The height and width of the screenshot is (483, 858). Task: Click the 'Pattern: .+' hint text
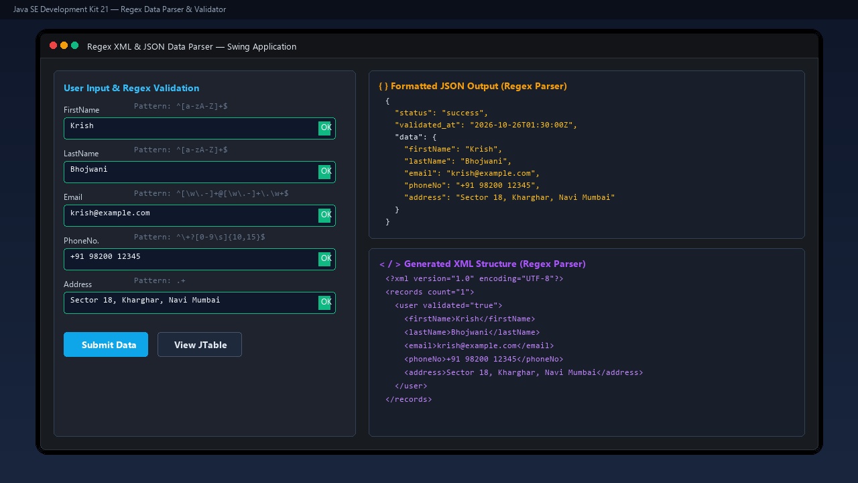pos(160,280)
